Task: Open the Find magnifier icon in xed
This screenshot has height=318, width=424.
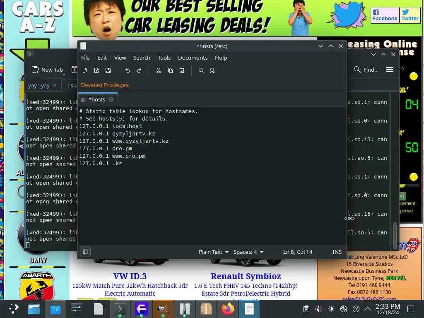Action: tap(201, 70)
